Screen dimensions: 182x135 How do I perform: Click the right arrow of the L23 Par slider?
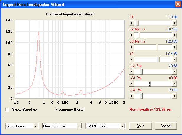click(174, 84)
